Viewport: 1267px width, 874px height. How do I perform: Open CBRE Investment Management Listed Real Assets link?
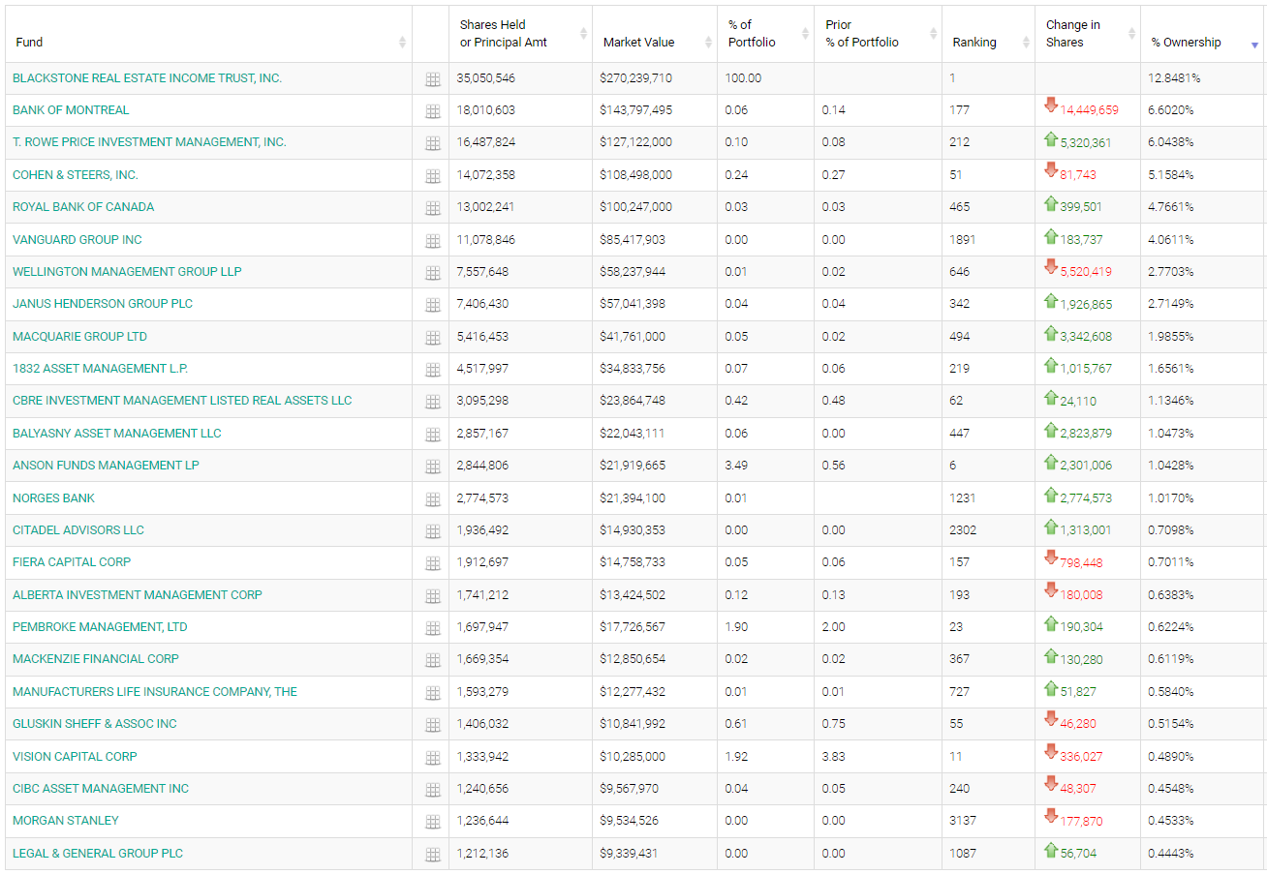pos(182,401)
